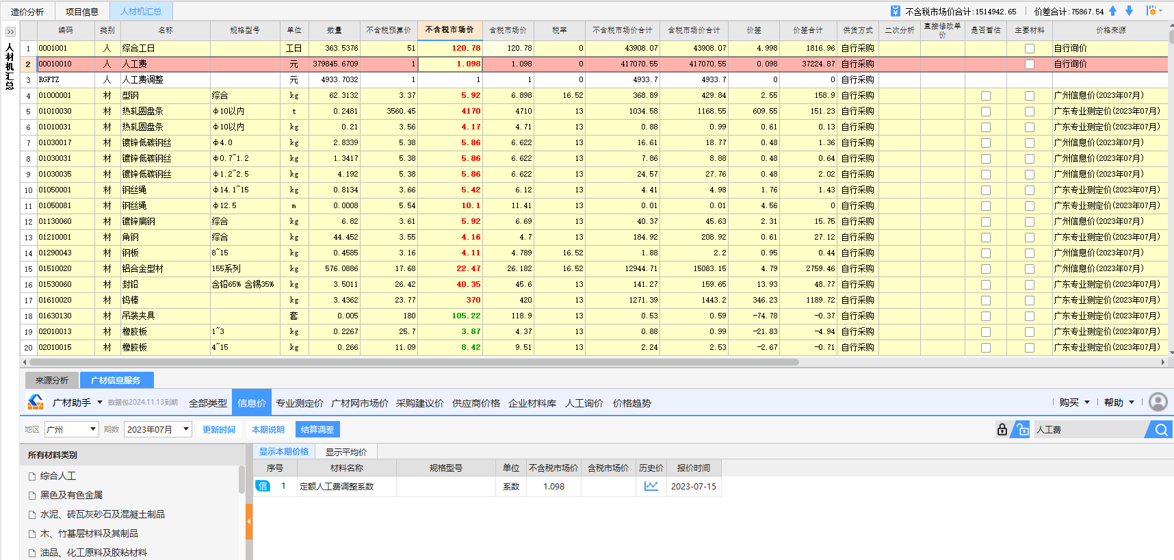Viewport: 1174px width, 560px height.
Task: Click the 显示平均价 button
Action: (x=346, y=452)
